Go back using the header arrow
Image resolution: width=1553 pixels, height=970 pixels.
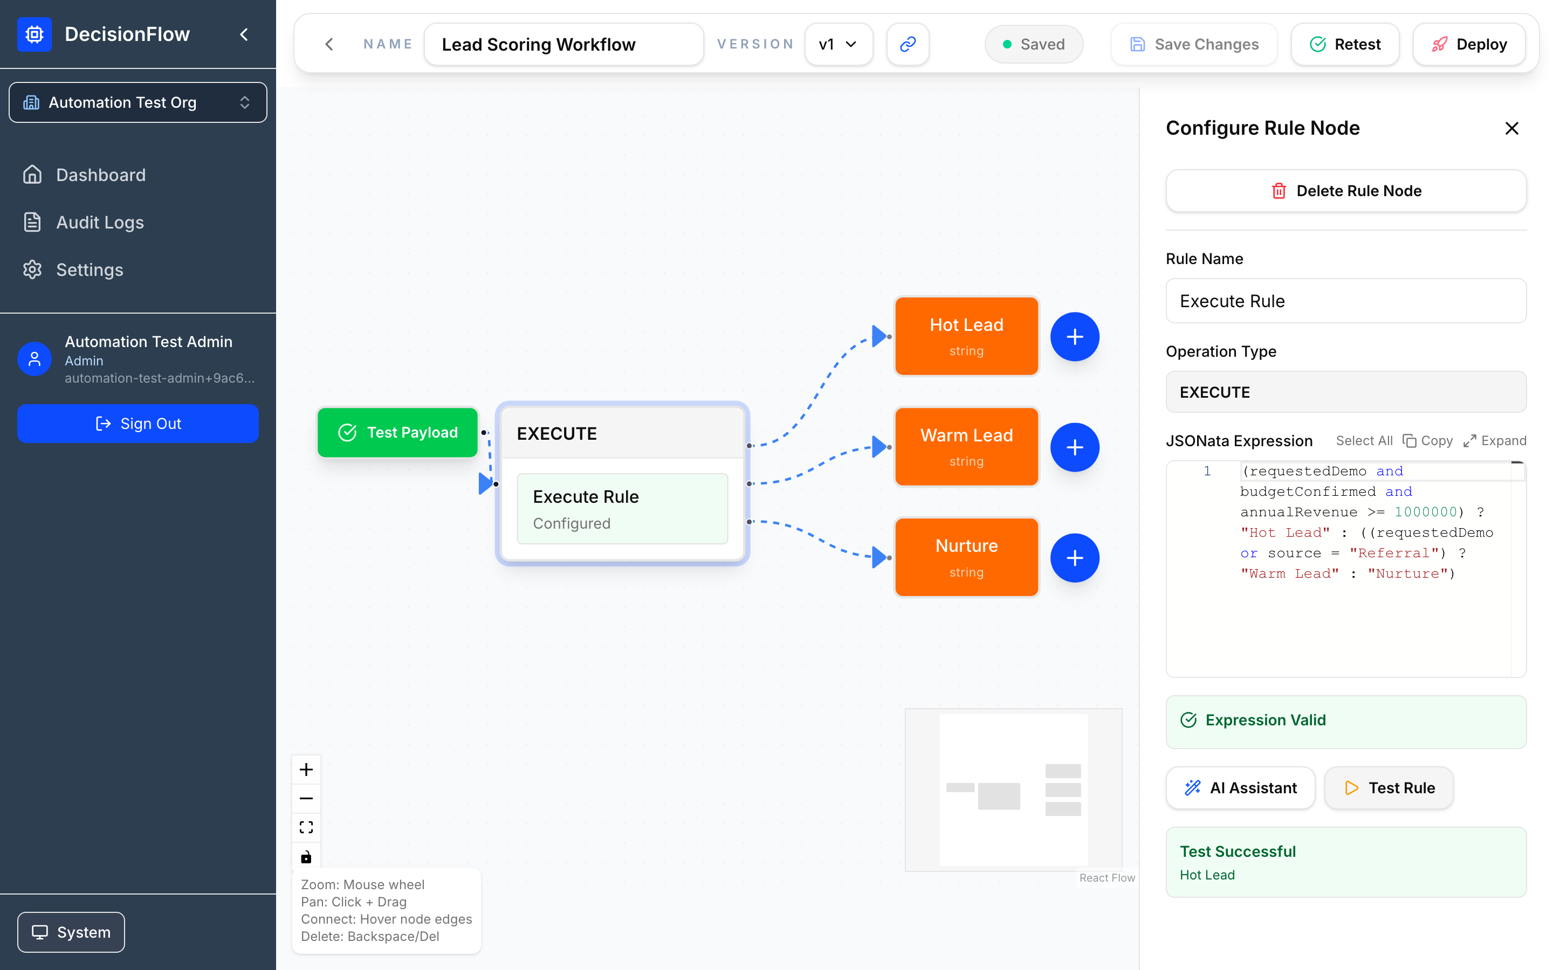[329, 44]
